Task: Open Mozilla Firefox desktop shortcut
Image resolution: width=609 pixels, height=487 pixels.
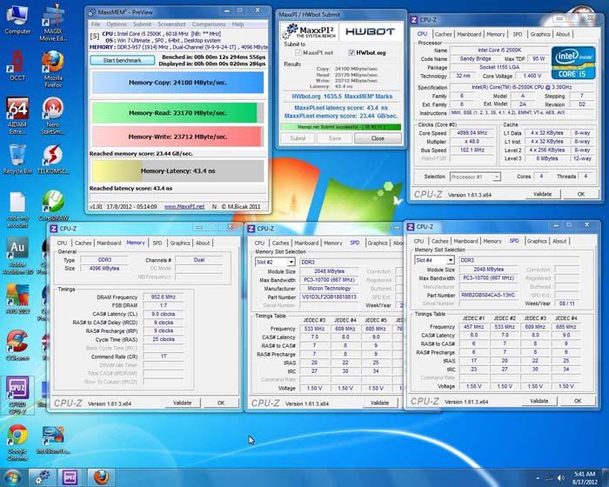Action: click(53, 69)
